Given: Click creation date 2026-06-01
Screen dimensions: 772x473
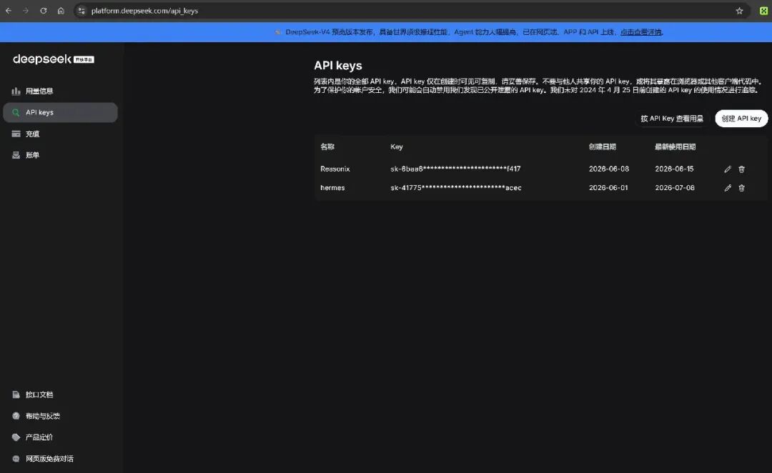Looking at the screenshot, I should coord(608,188).
